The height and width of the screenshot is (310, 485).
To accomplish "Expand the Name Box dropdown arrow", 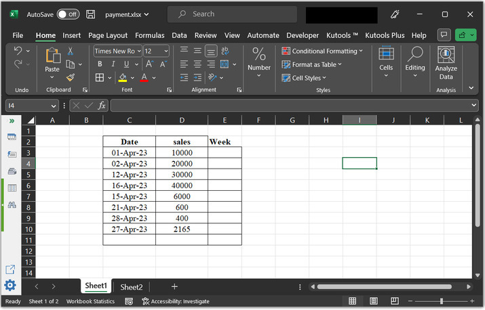I will pyautogui.click(x=54, y=106).
